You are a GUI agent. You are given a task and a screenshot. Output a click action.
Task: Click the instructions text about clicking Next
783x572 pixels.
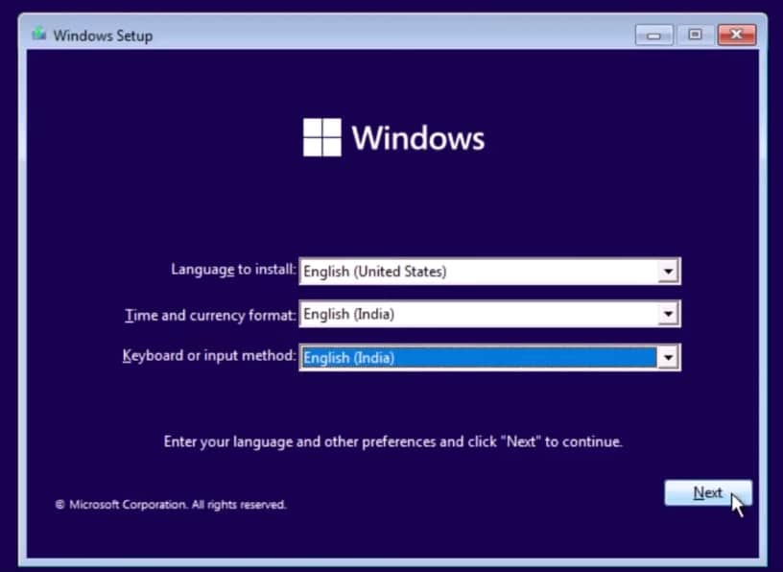tap(391, 441)
